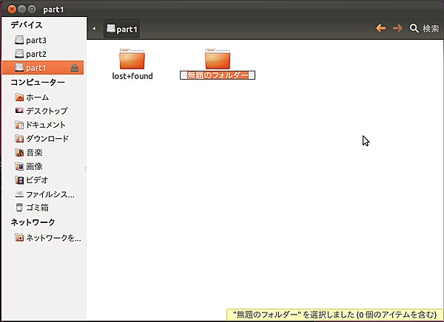Select the lost+found folder icon

(132, 59)
